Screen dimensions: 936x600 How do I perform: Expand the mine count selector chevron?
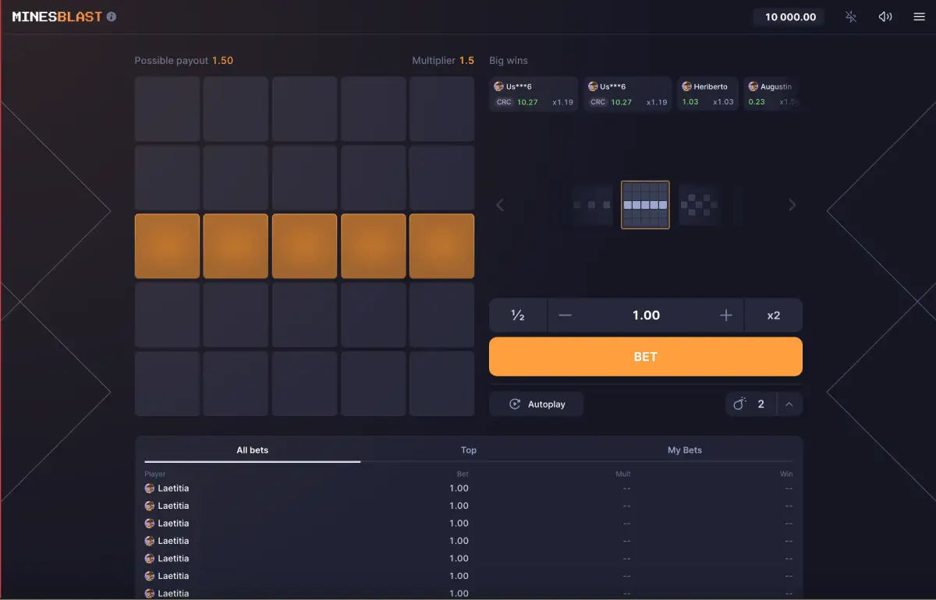[789, 404]
